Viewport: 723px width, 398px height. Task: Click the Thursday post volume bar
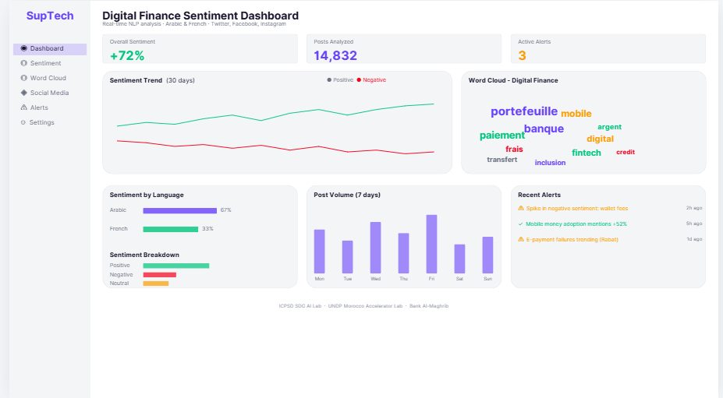point(403,253)
